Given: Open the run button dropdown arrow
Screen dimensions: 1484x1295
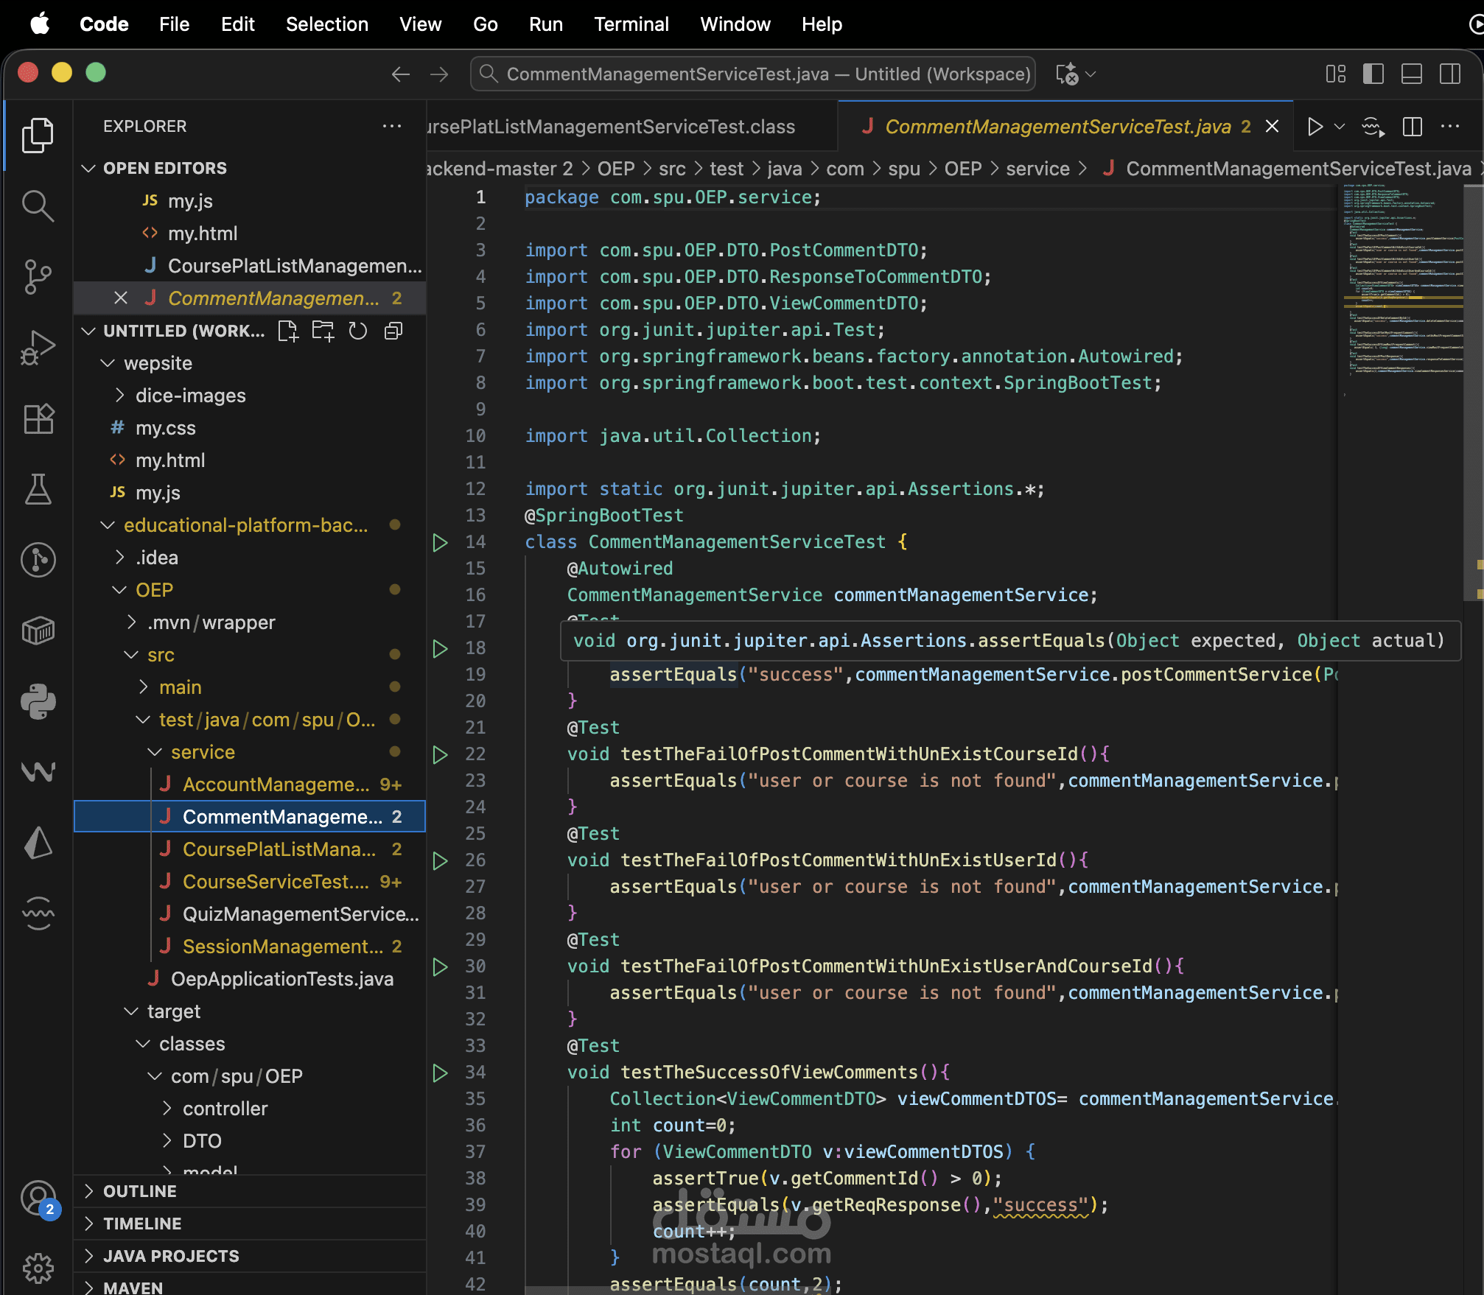Looking at the screenshot, I should point(1340,127).
